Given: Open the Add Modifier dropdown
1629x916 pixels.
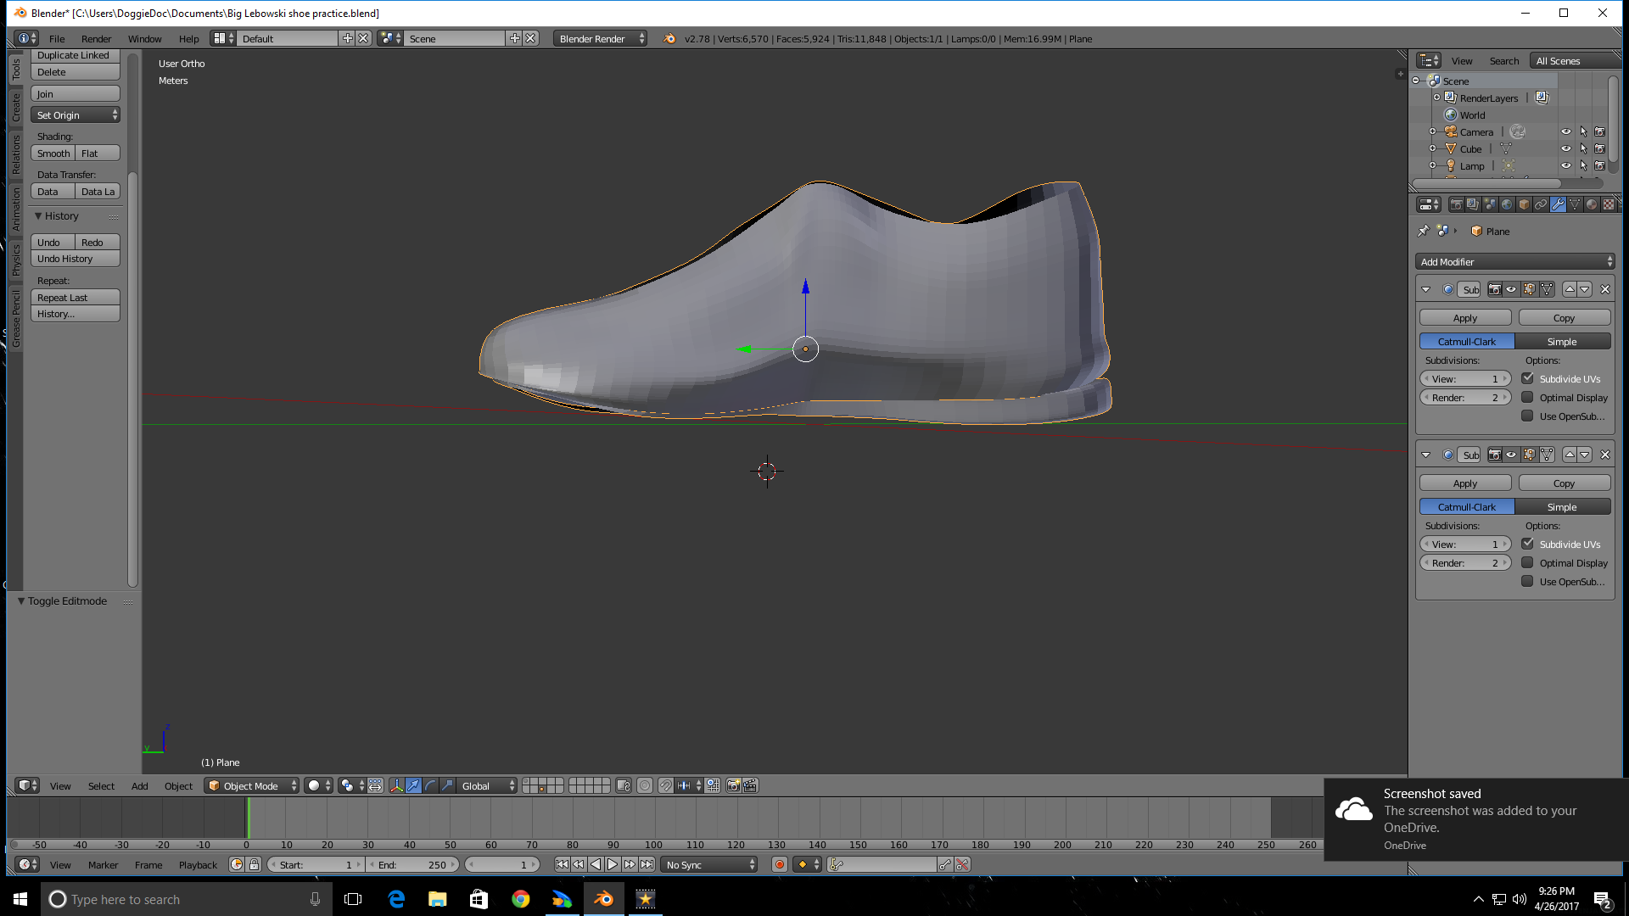Looking at the screenshot, I should (x=1514, y=262).
